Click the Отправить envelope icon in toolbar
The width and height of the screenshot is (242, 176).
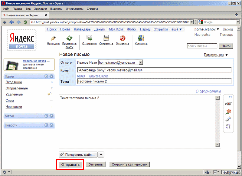(x=89, y=38)
